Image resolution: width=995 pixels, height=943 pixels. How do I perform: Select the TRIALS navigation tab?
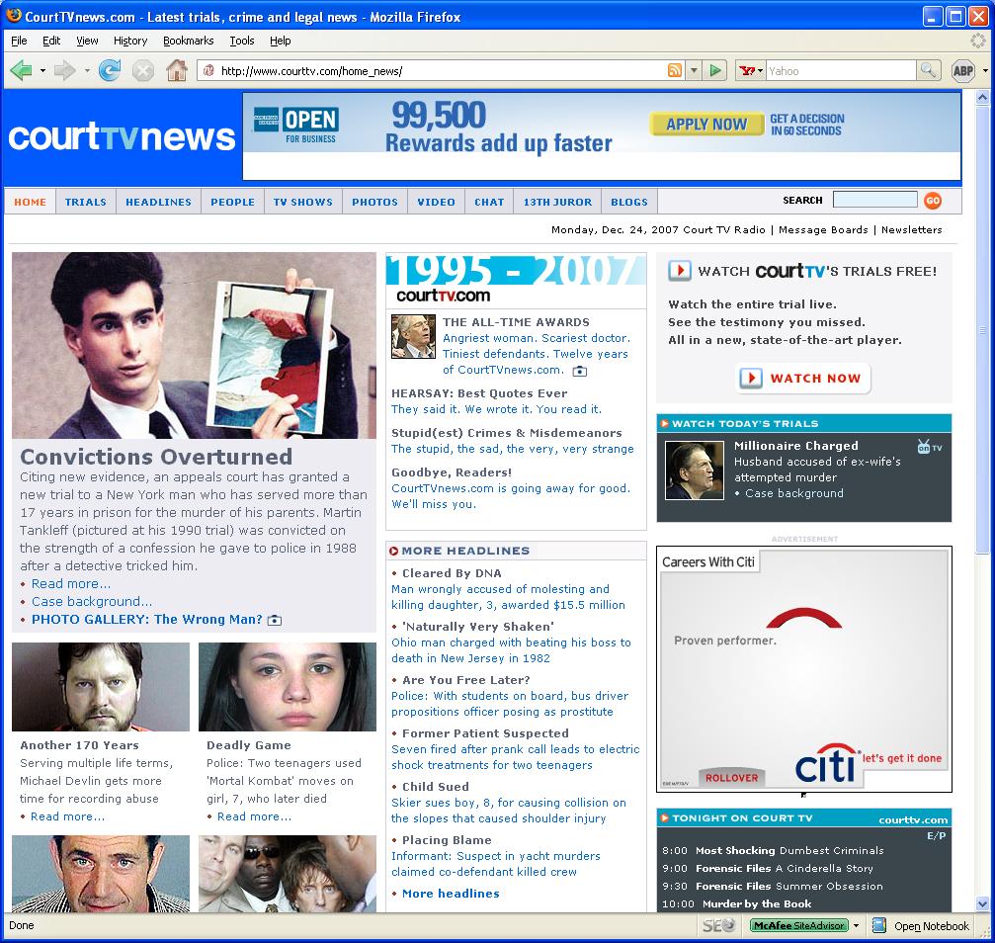point(86,202)
